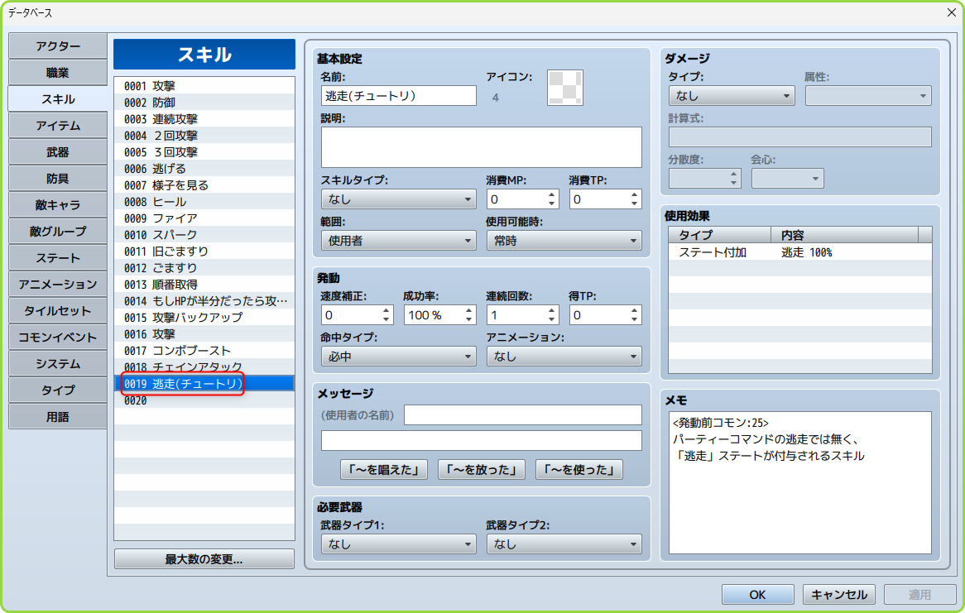Viewport: 965px width, 613px height.
Task: Click the skill icon preview box
Action: tap(565, 88)
